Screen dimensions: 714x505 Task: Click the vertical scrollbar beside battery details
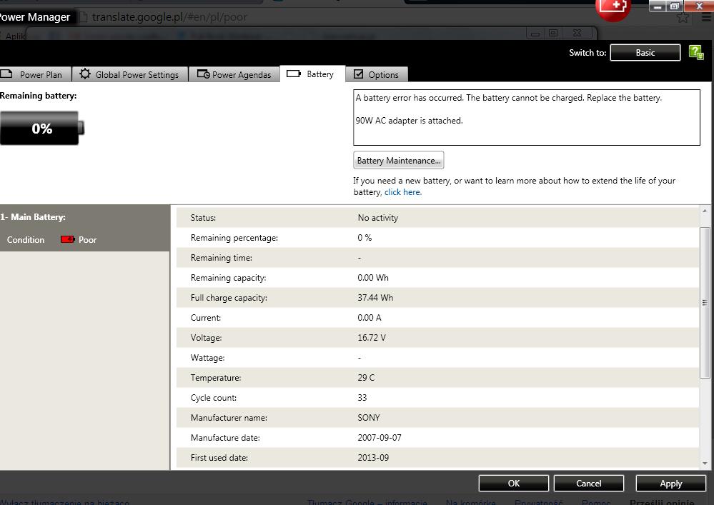704,300
